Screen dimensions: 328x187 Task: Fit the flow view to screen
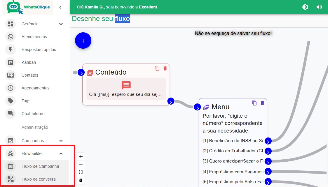pyautogui.click(x=81, y=172)
